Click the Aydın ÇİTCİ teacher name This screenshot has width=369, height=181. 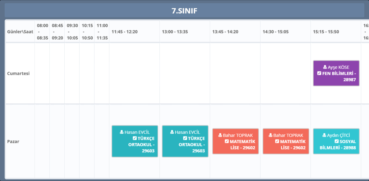pyautogui.click(x=339, y=135)
